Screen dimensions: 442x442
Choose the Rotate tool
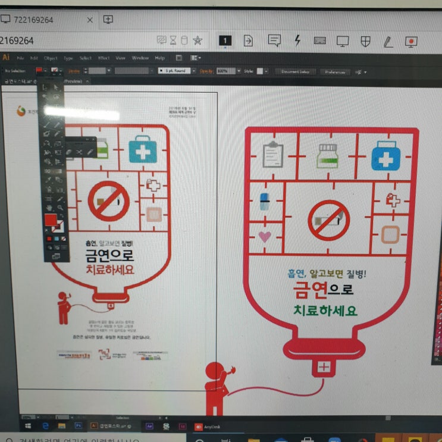pyautogui.click(x=46, y=143)
